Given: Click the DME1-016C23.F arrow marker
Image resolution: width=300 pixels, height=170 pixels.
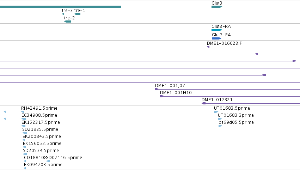Looking at the screenshot, I should click(208, 47).
